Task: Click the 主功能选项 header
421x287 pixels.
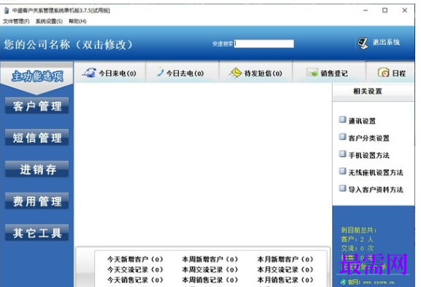Action: [37, 76]
